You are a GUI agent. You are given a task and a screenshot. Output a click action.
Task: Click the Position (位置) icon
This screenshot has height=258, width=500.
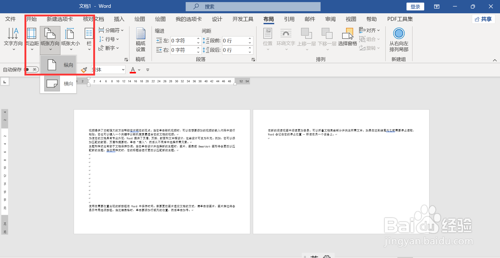click(x=268, y=39)
